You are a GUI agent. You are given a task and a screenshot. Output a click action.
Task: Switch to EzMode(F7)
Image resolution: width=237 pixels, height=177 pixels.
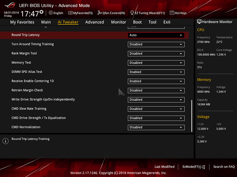click(x=194, y=167)
